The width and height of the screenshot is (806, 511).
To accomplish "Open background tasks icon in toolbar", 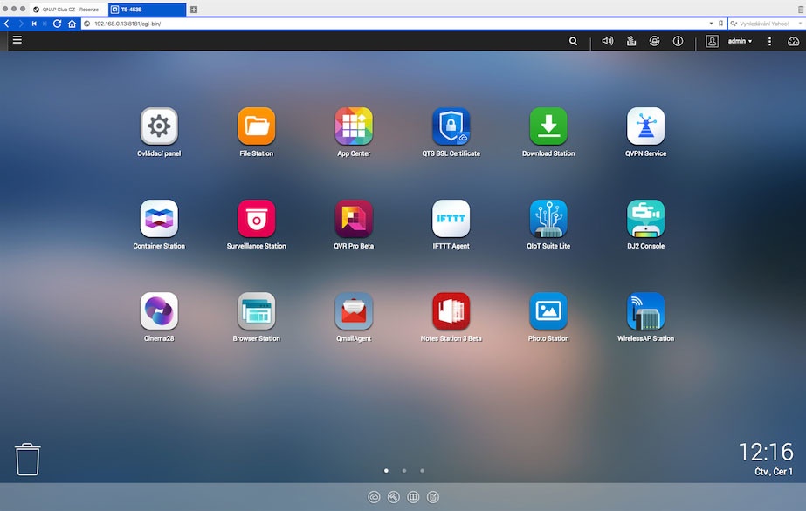I will pos(631,41).
